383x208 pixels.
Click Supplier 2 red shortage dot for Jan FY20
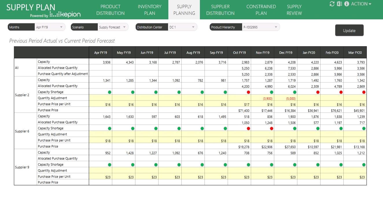coord(318,92)
